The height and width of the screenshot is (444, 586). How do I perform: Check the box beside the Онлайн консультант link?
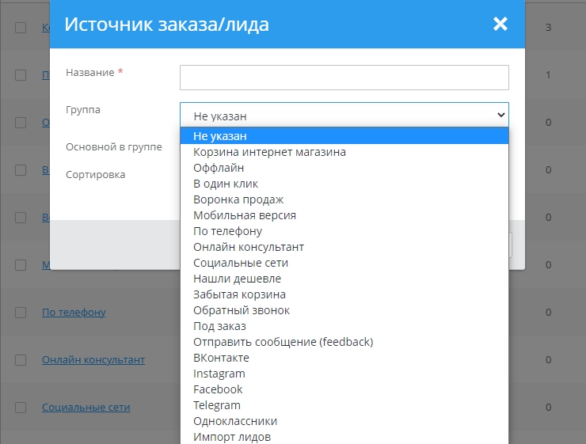click(x=21, y=360)
